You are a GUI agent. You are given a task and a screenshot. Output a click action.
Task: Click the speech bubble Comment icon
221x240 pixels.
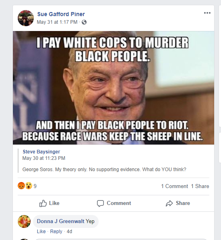coord(100,203)
